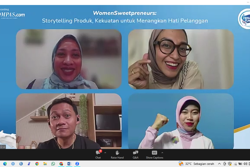This screenshot has width=250, height=167.
Task: Open File Explorer from the taskbar
Action: coord(45,164)
